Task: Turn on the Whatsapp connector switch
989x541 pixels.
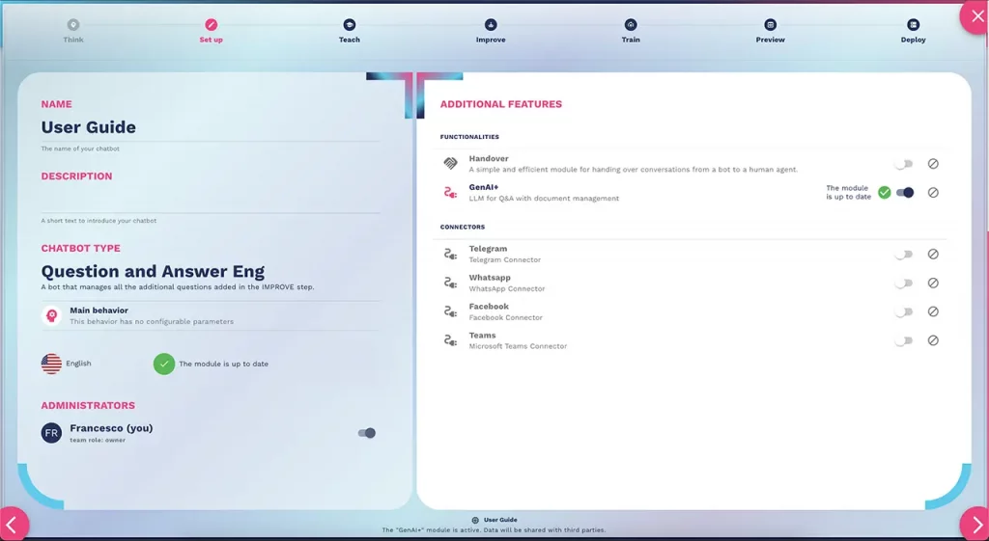Action: click(904, 283)
